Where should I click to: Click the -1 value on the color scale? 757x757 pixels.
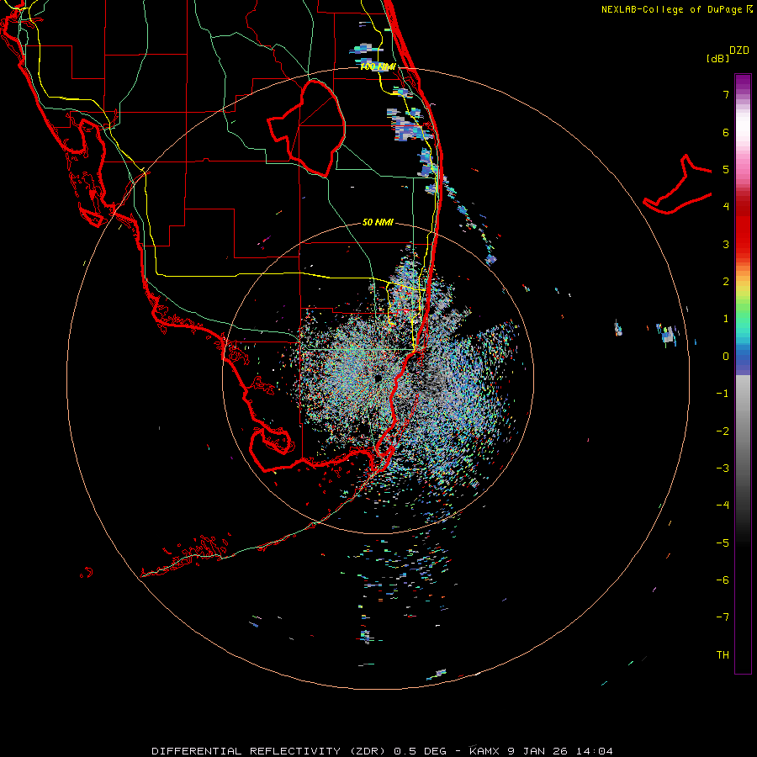[x=723, y=394]
